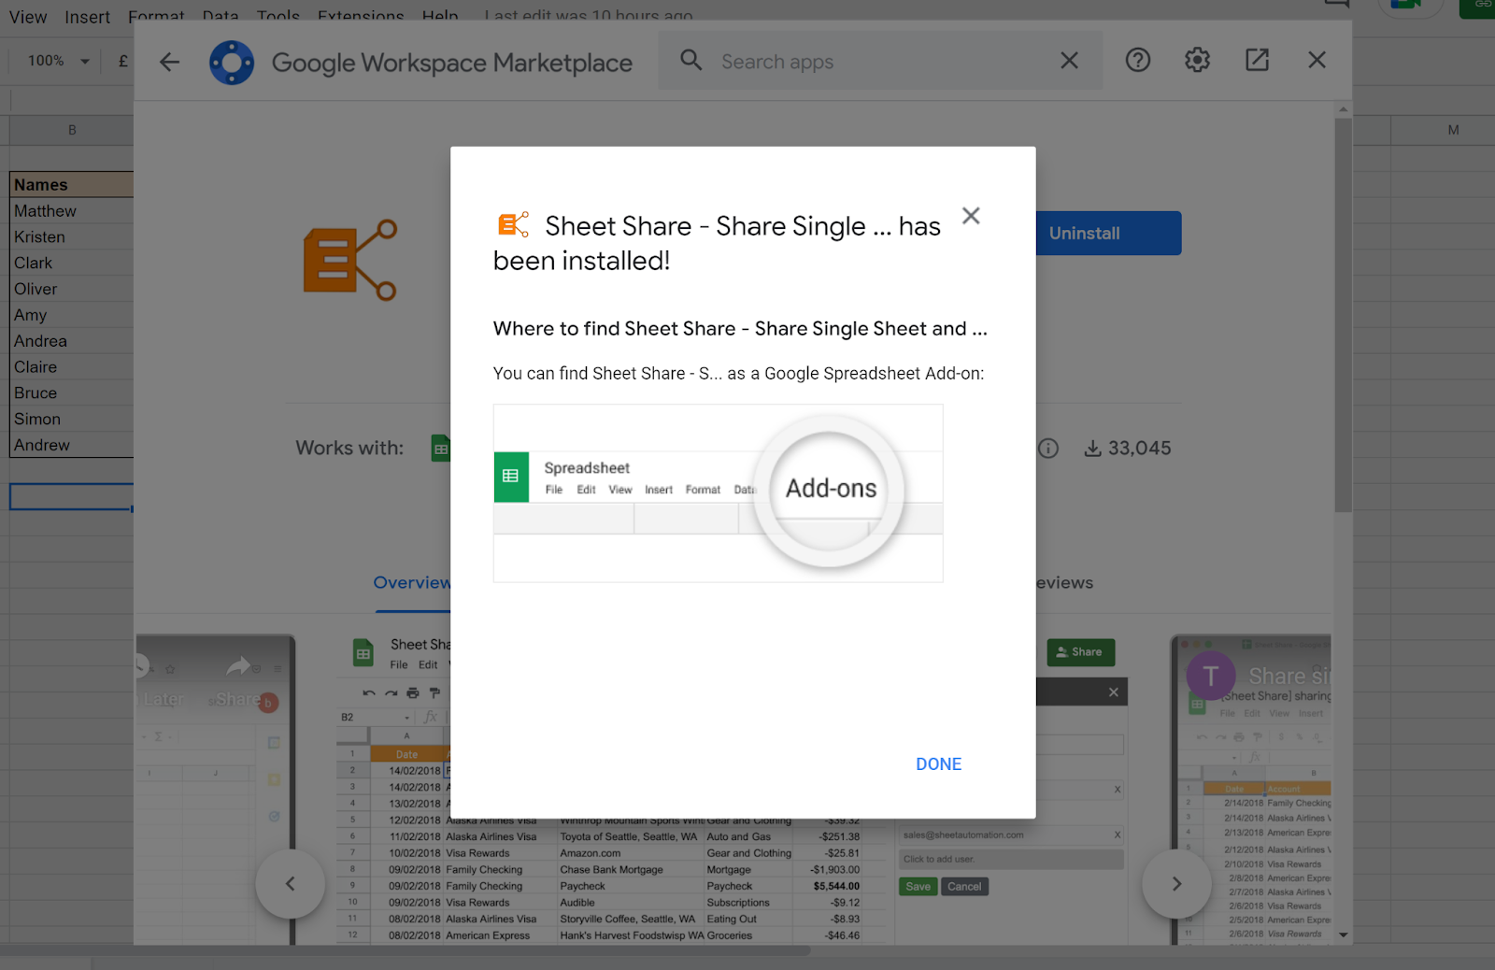Viewport: 1495px width, 970px height.
Task: Select column M header
Action: pyautogui.click(x=1453, y=130)
